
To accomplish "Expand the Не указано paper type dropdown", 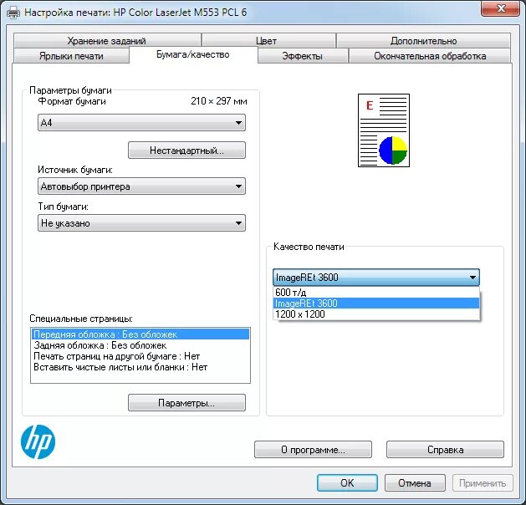I will (141, 223).
